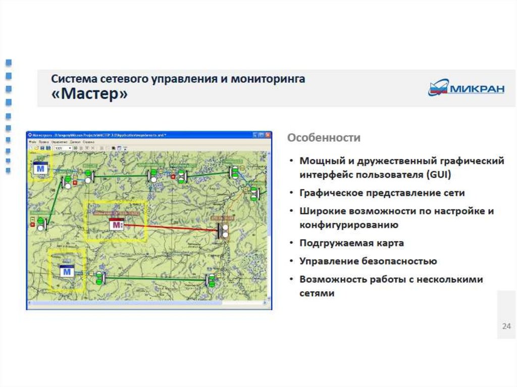
Task: Click the station with red alarm at the map's left edge
Action: tap(40, 222)
